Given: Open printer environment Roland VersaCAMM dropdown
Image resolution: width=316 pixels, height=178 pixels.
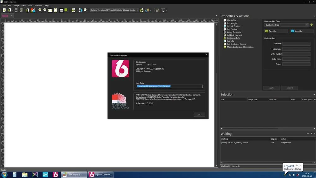Looking at the screenshot, I should point(115,10).
